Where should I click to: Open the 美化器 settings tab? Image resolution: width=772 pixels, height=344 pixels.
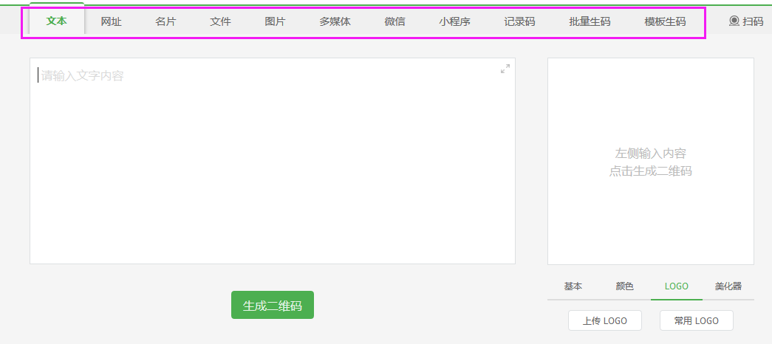click(x=728, y=286)
